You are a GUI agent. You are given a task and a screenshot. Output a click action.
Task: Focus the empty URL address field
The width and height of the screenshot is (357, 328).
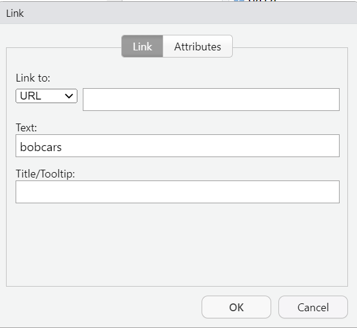tap(211, 100)
